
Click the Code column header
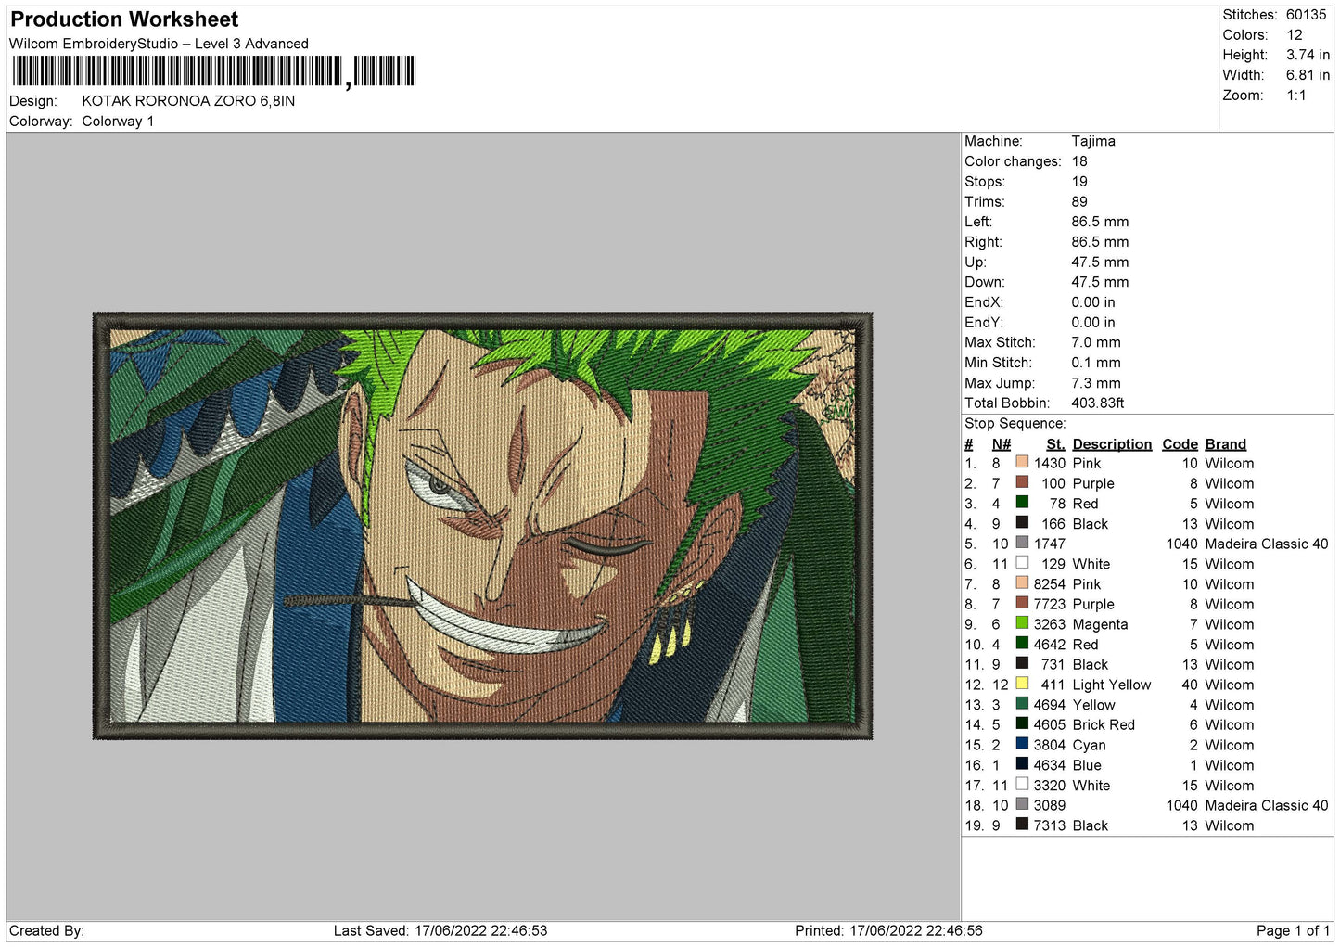click(1180, 444)
